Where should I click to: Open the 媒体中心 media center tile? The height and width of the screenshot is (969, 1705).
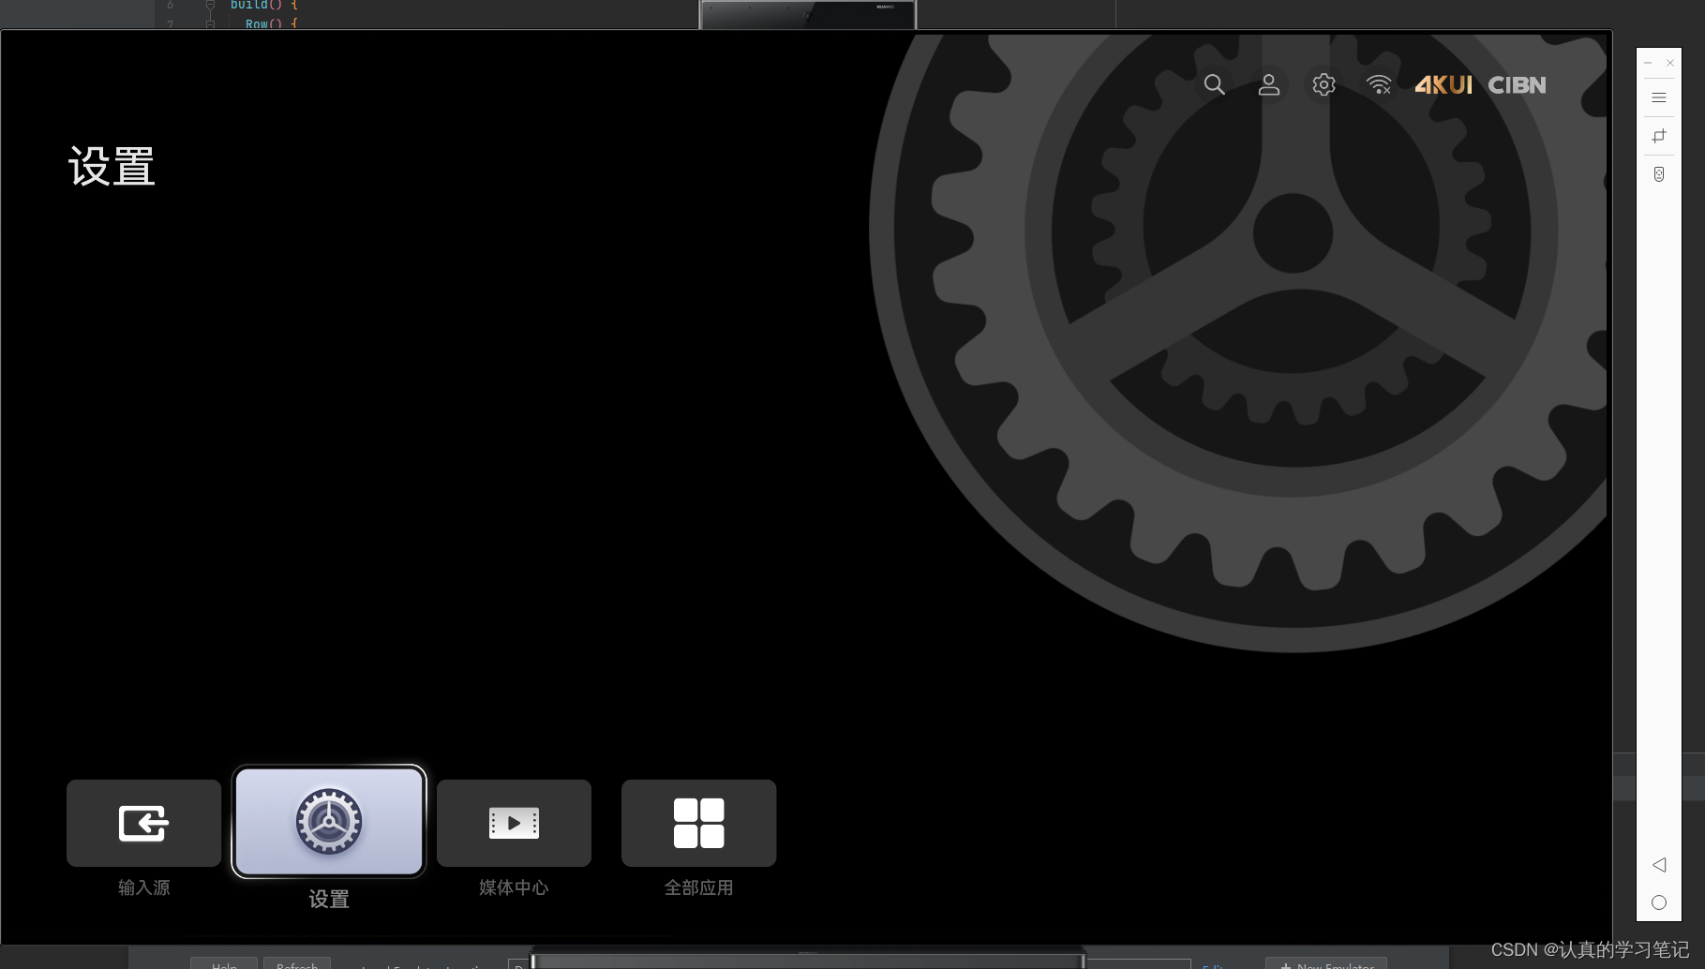(514, 823)
